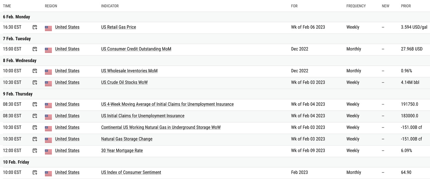Select the 8 Feb. Wednesday date row
Screen dimensions: 430x179
[x=215, y=61]
